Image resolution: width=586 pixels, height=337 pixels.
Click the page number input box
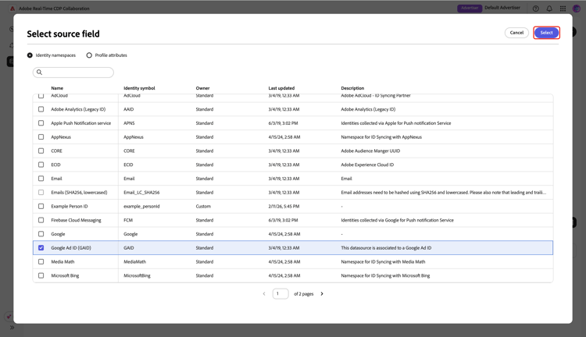(280, 294)
